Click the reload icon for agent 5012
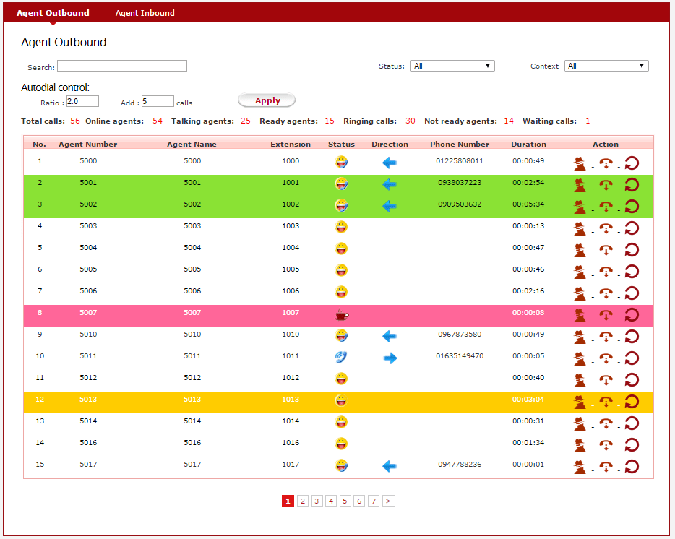 click(x=632, y=380)
